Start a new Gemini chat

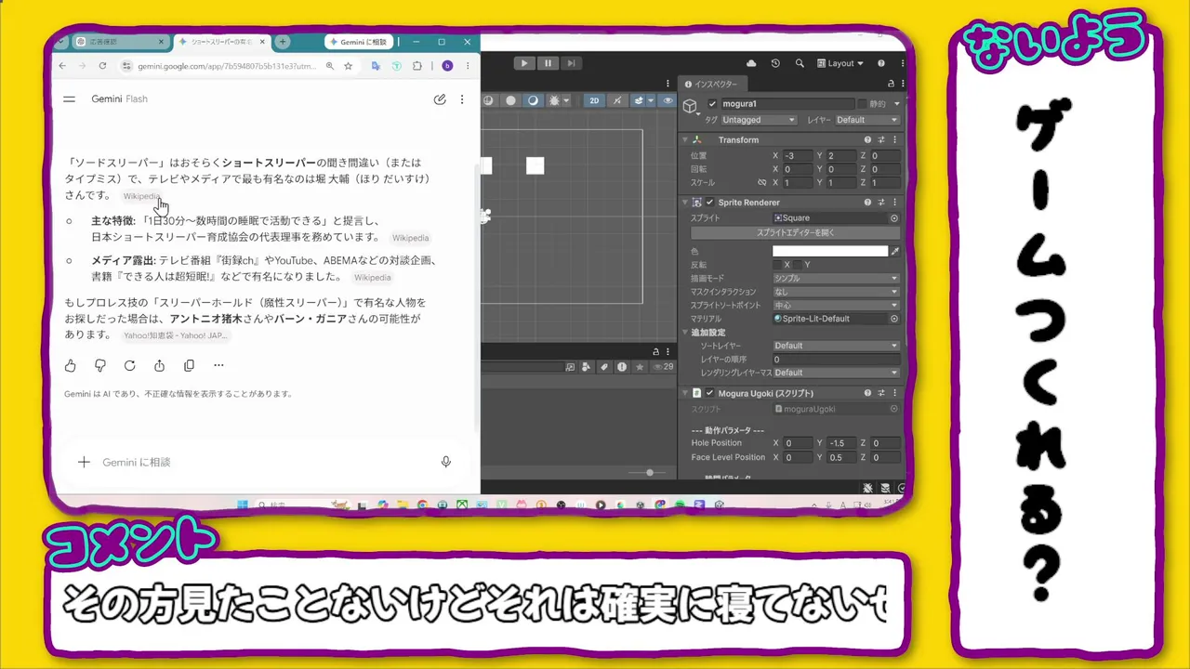(x=440, y=99)
